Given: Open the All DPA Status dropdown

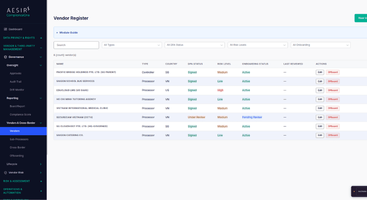Looking at the screenshot, I should (195, 45).
